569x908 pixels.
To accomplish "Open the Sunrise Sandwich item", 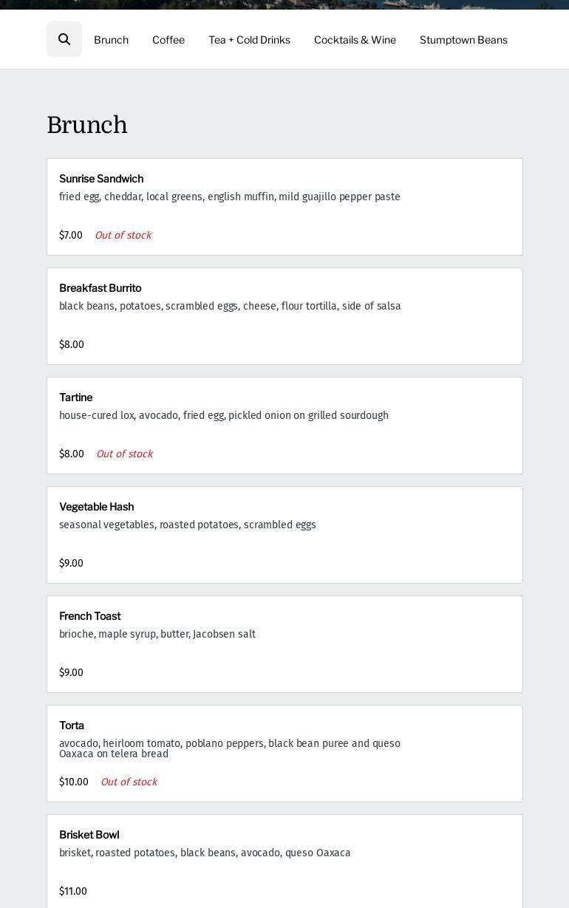I will [x=101, y=179].
